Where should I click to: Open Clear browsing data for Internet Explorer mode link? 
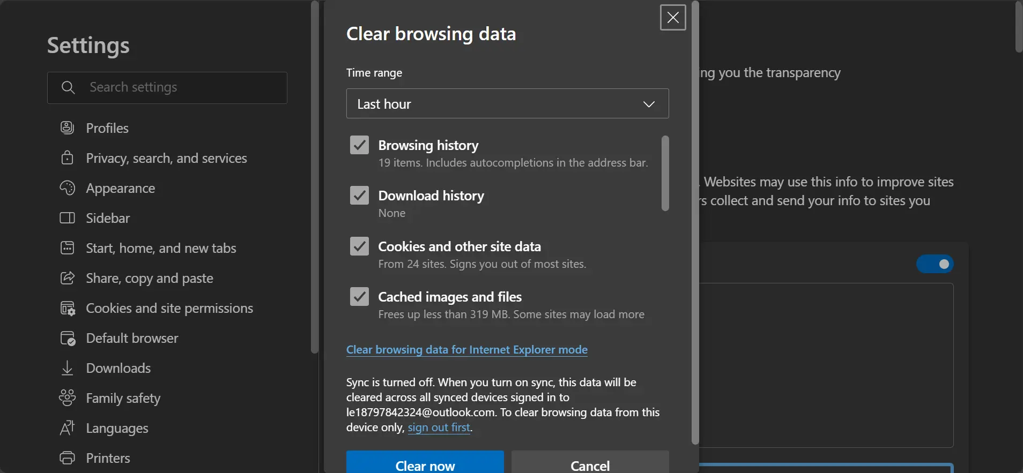466,349
